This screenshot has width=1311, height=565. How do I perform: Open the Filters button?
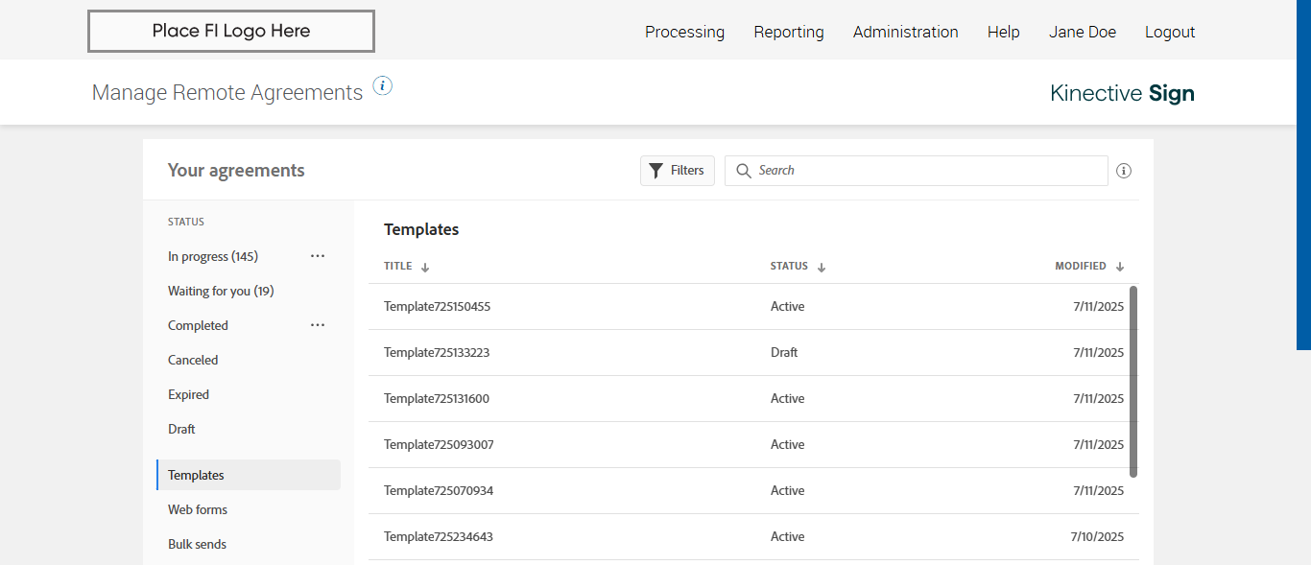click(x=677, y=171)
